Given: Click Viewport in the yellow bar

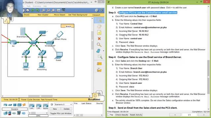Looking at the screenshot, I should click(96, 15).
